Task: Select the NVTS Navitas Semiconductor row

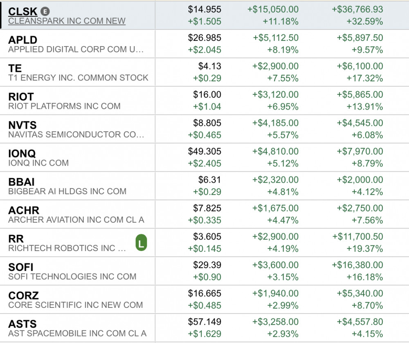Action: tap(78, 129)
